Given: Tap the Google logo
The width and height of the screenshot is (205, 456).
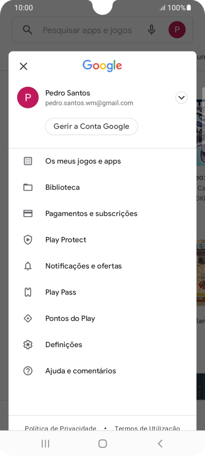Looking at the screenshot, I should [102, 65].
